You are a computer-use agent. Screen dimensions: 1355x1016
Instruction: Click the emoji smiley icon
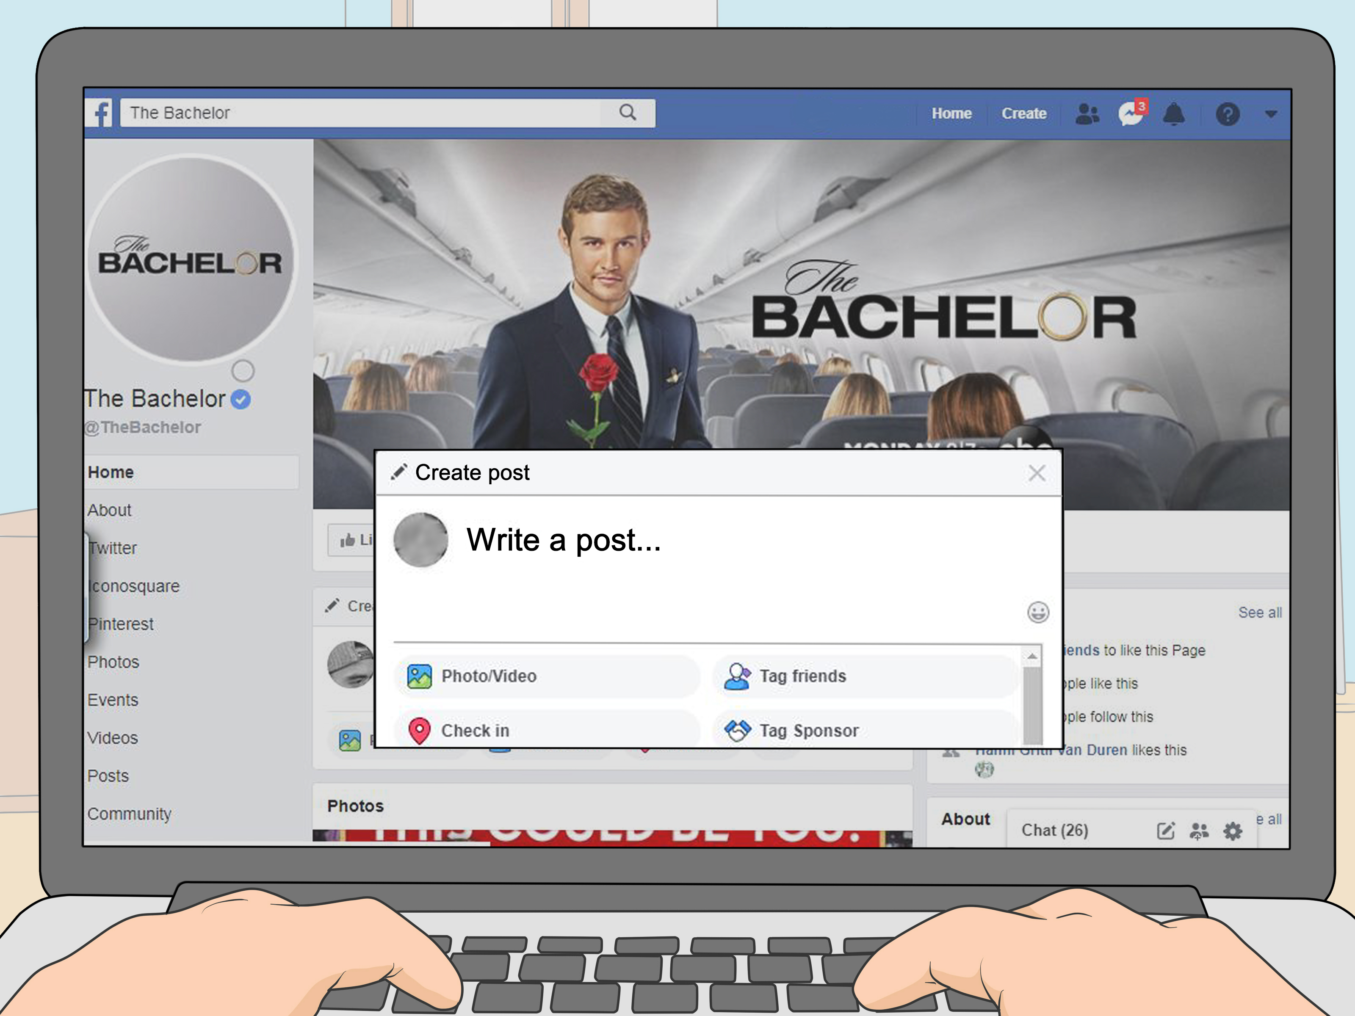pos(1038,612)
